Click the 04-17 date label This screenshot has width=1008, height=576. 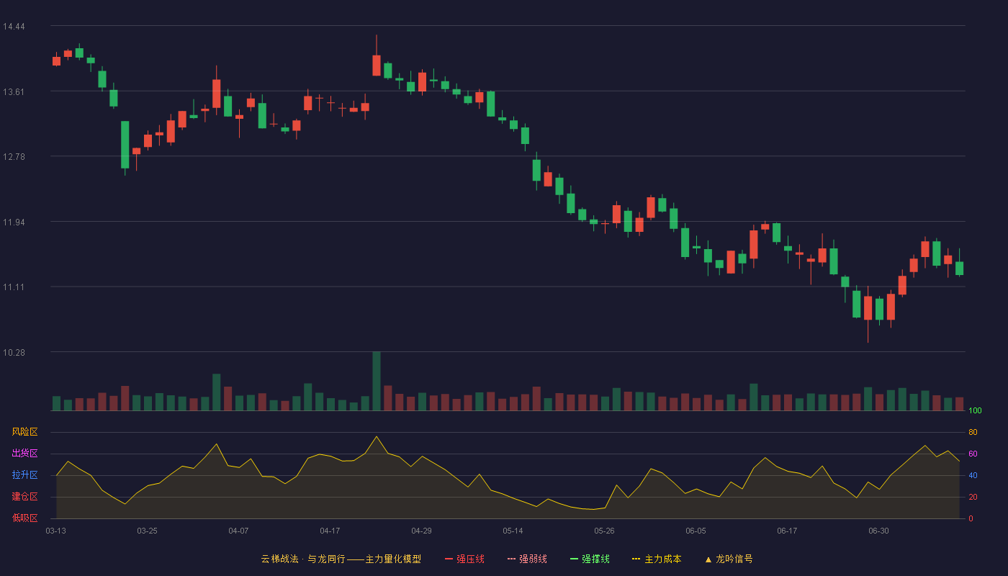pos(330,531)
